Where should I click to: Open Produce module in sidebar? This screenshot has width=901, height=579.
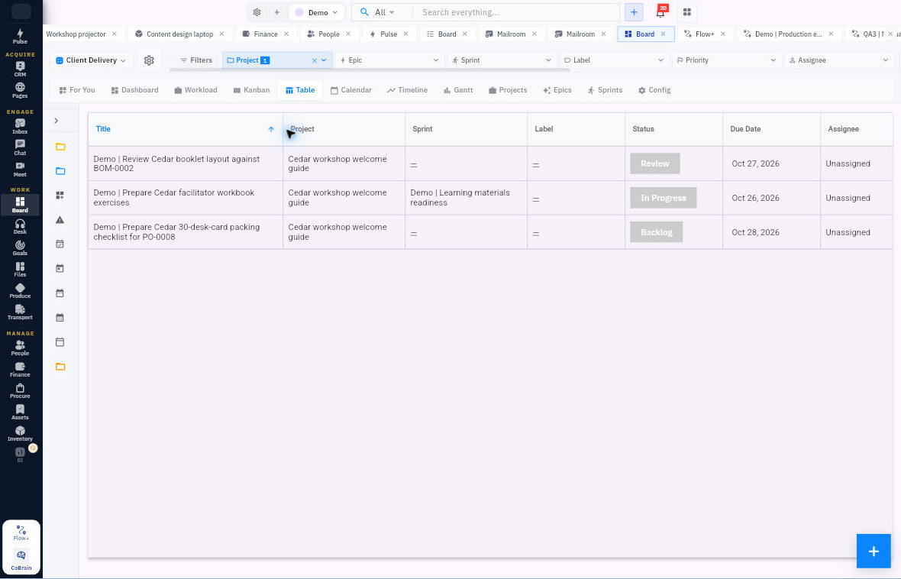20,290
